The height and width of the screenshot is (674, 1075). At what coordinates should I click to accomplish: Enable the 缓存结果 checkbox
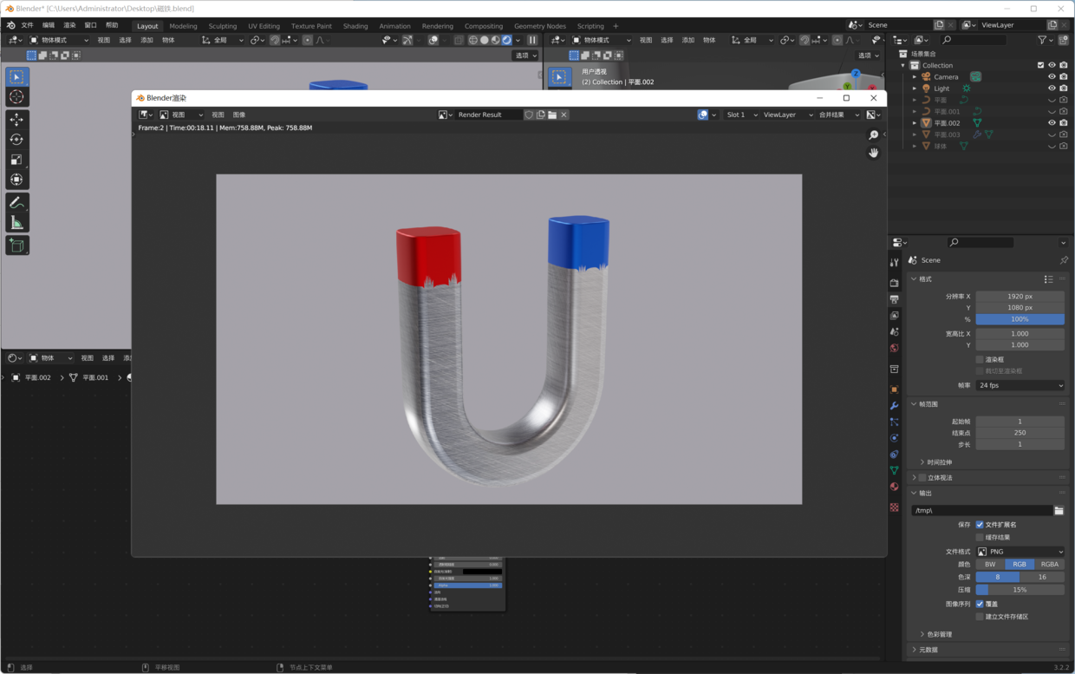tap(980, 537)
